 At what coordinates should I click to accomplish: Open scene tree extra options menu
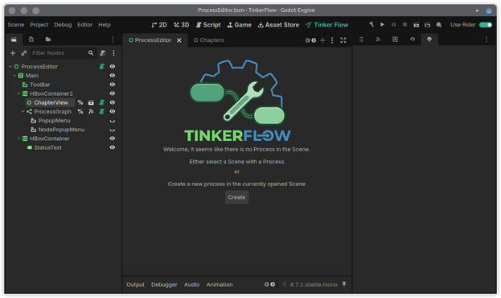113,53
